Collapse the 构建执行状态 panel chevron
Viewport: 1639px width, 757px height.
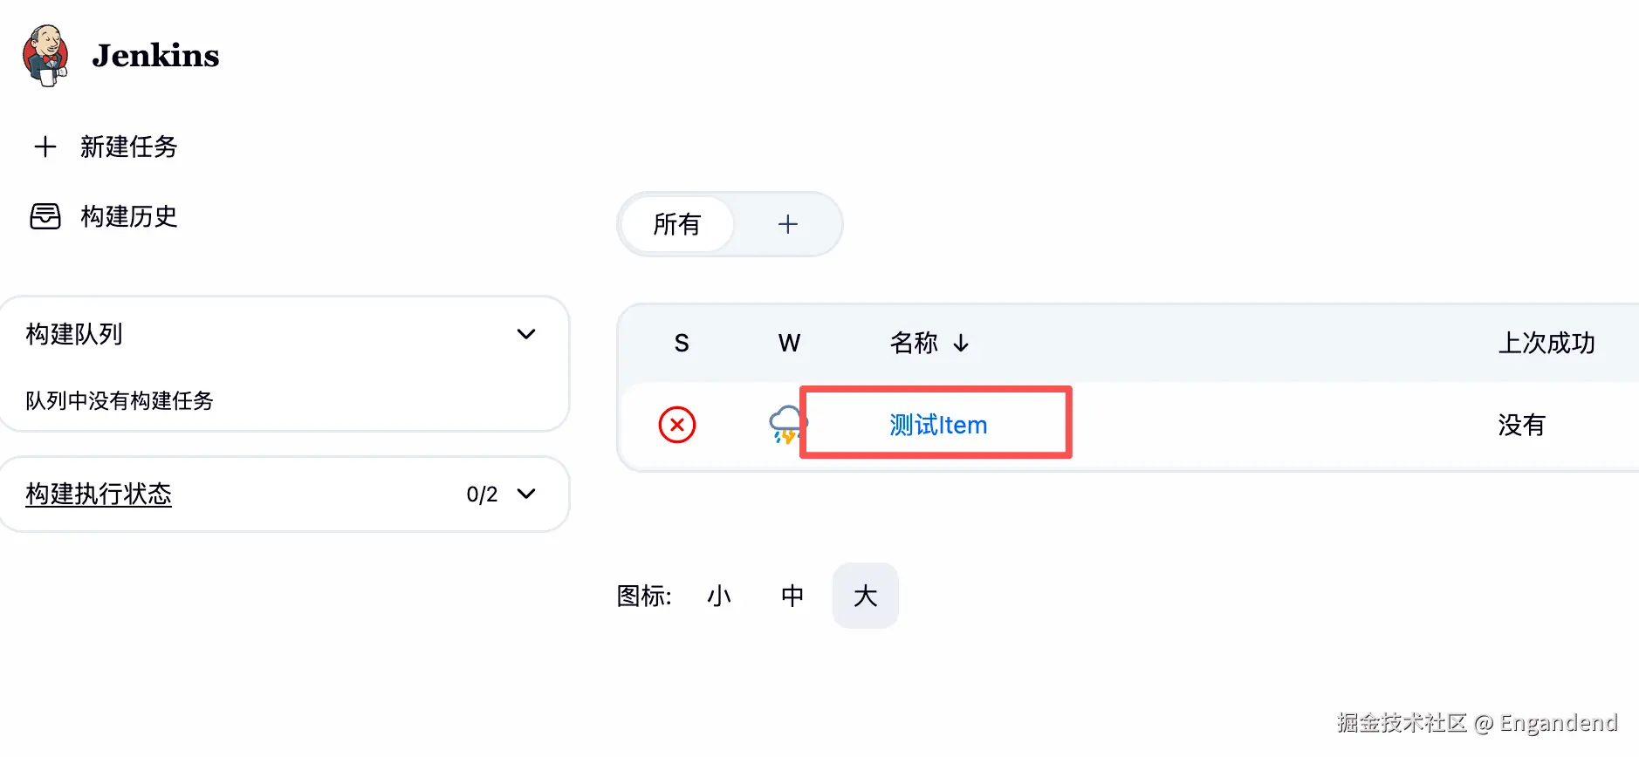(x=526, y=494)
